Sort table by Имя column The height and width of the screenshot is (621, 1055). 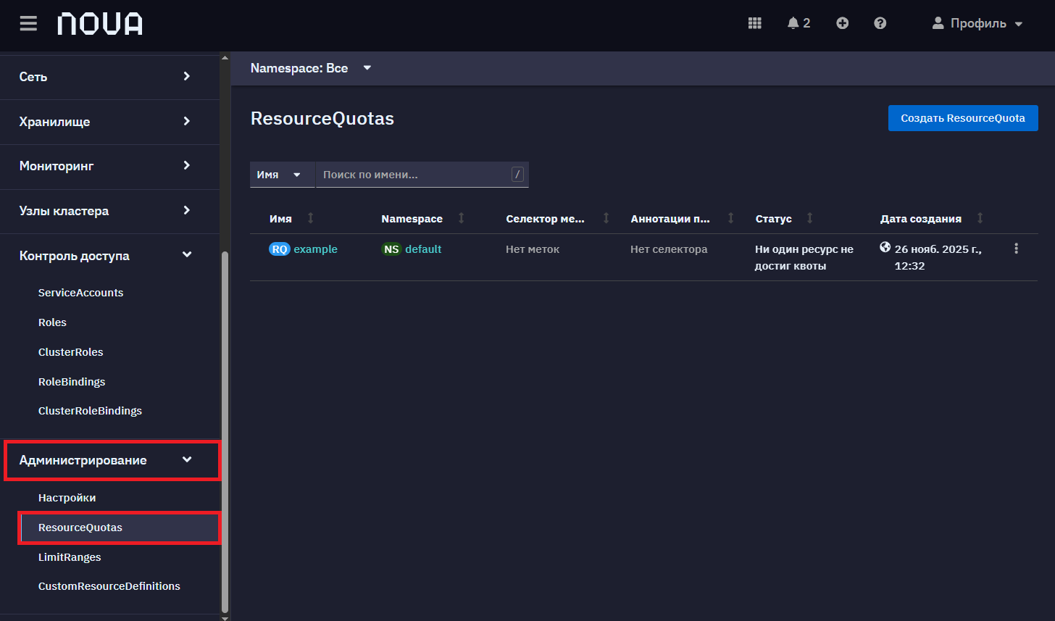(292, 219)
